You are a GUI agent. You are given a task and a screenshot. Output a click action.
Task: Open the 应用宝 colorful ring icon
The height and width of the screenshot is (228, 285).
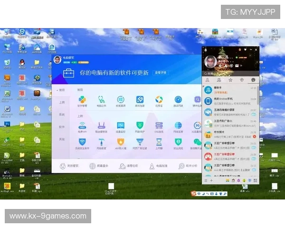[159, 100]
